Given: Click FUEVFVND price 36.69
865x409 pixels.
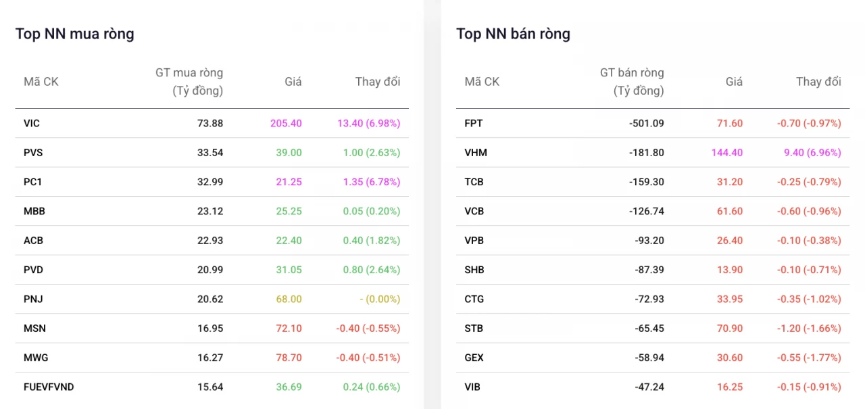Looking at the screenshot, I should click(x=289, y=387).
